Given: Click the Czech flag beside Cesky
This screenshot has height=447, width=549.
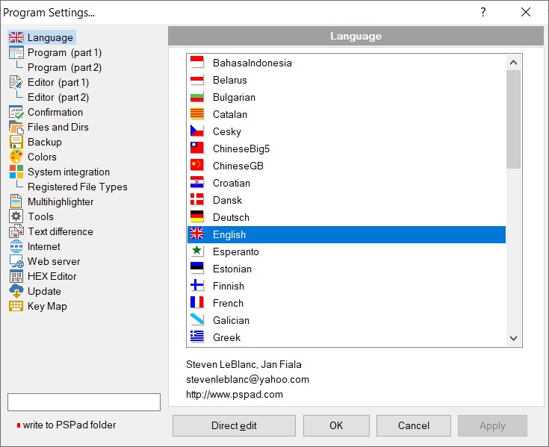Looking at the screenshot, I should tap(196, 131).
